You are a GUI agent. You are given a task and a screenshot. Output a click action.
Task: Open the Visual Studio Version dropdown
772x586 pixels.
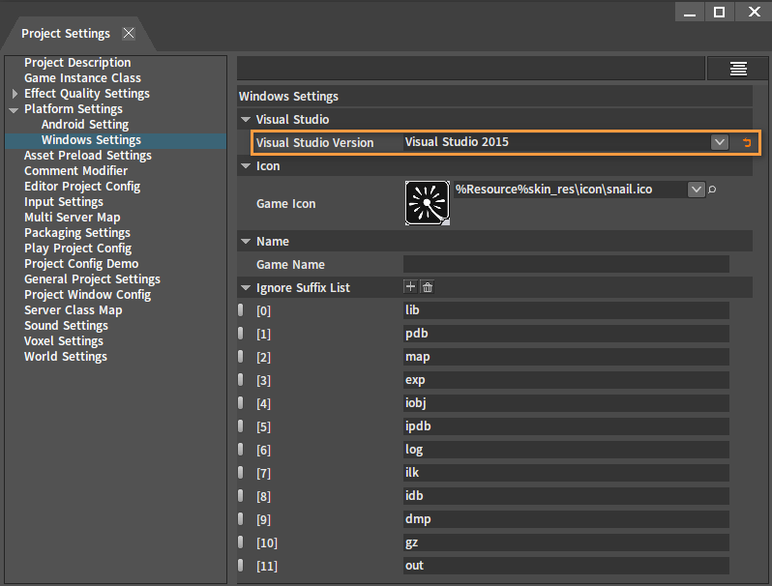[x=720, y=142]
